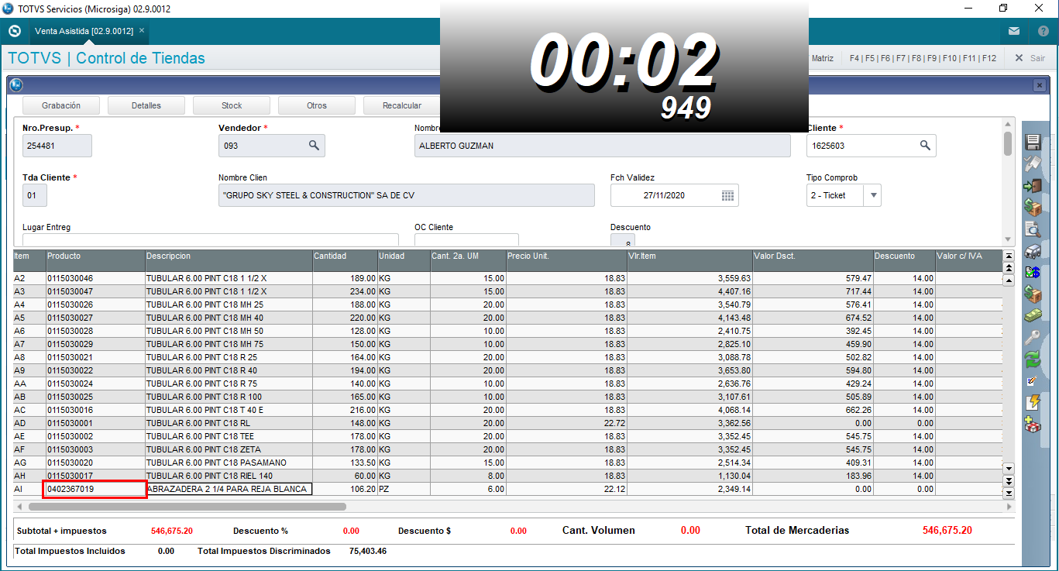Select the ABRAZADERA 2 1/4 PARA REJA BLANCA cell
The image size is (1059, 571).
pos(229,489)
